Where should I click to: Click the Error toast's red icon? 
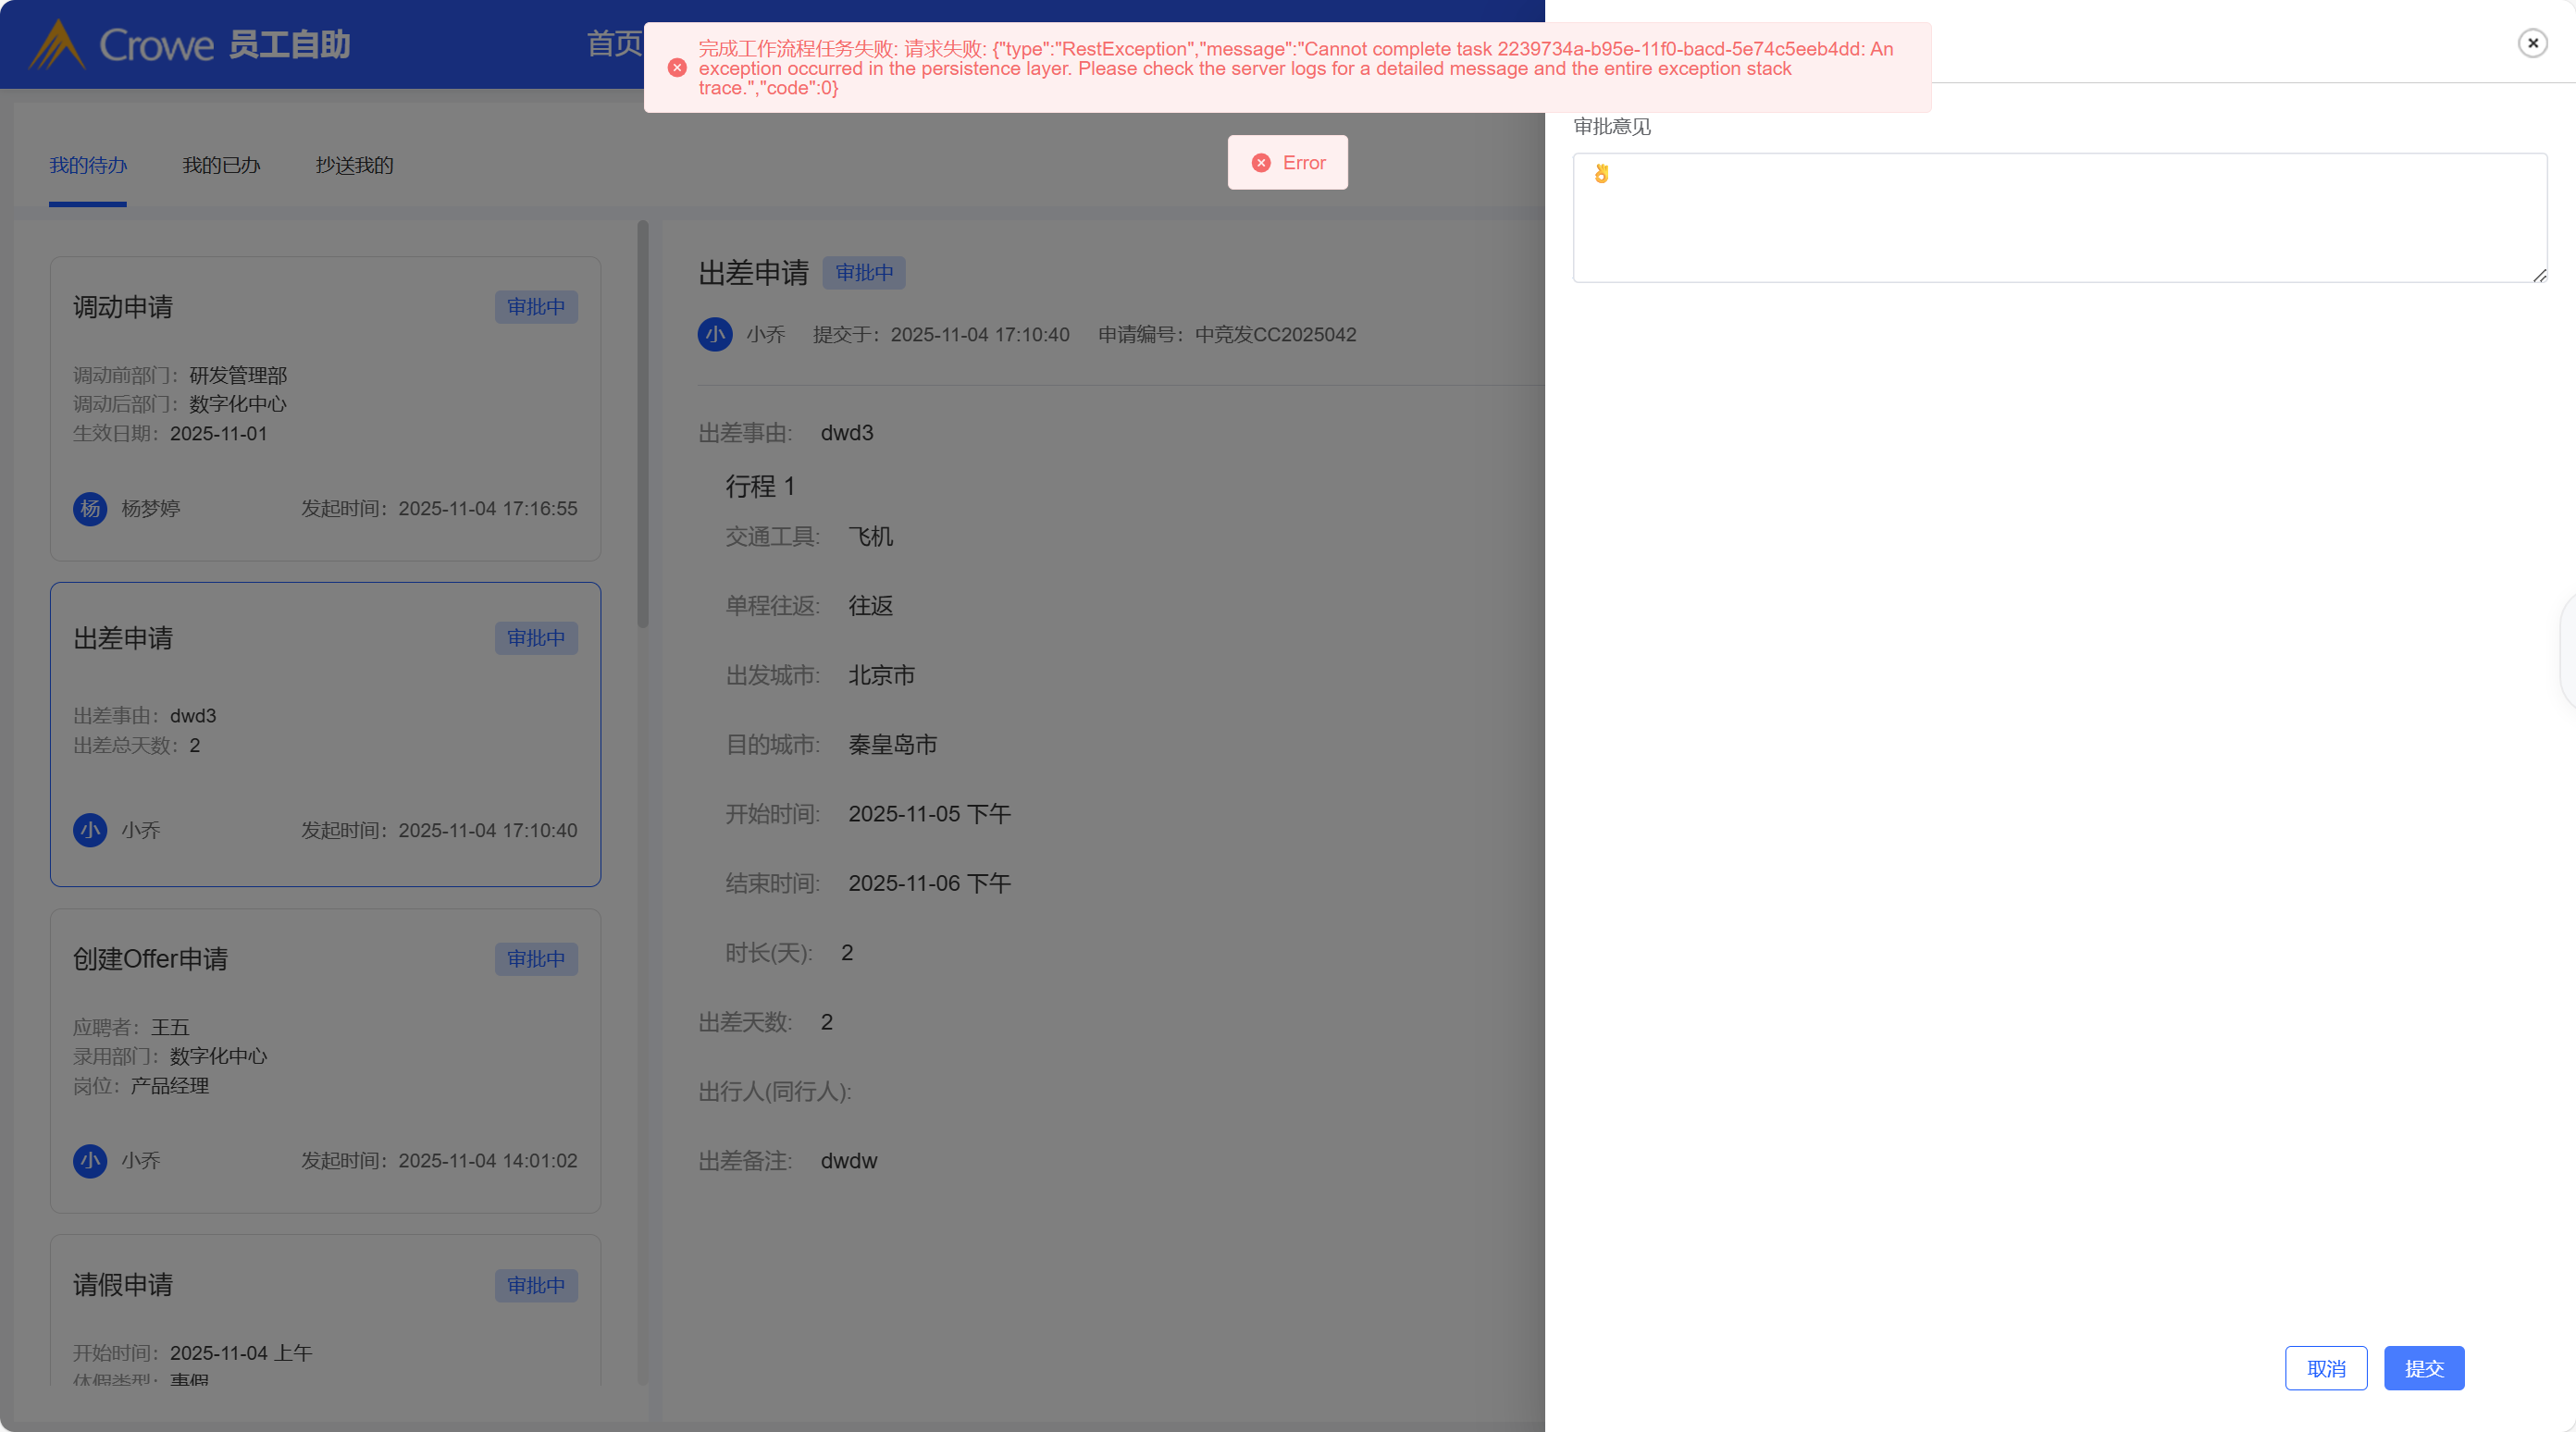point(1261,163)
